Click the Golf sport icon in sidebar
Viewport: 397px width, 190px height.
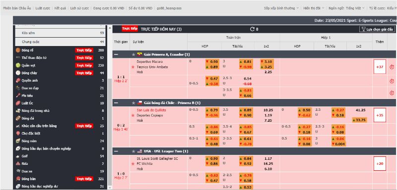(18, 156)
